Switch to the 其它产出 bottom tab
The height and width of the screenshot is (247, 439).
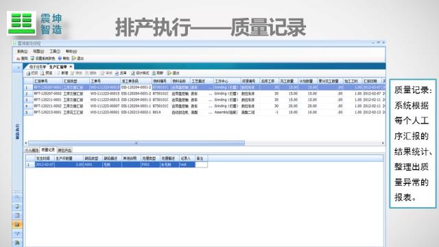coord(64,150)
